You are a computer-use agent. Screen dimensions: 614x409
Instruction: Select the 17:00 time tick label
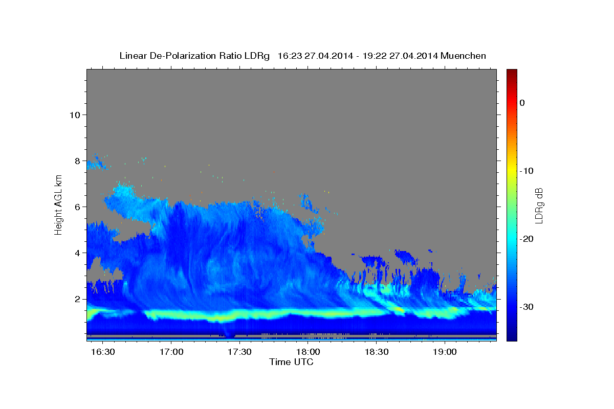[x=171, y=353]
